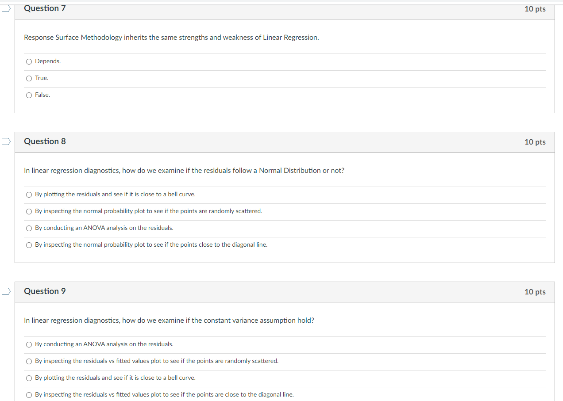Click the '10 pts' label of Question 7
563x401 pixels.
tap(535, 9)
